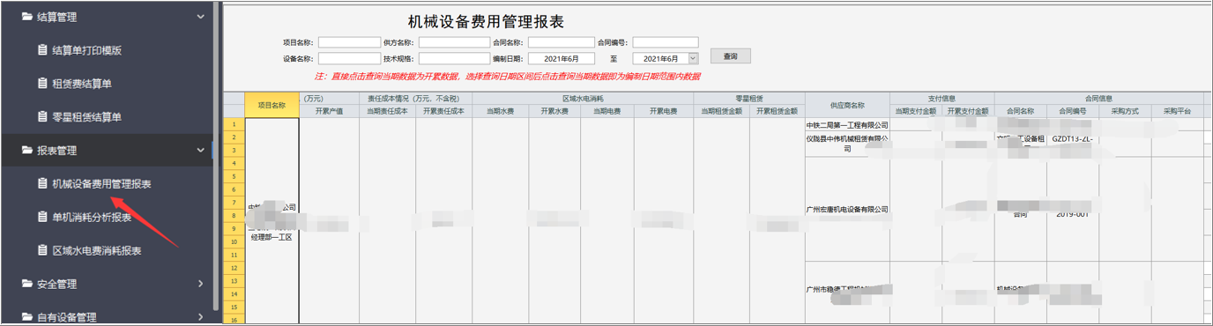Click the 查询 button

coord(731,56)
